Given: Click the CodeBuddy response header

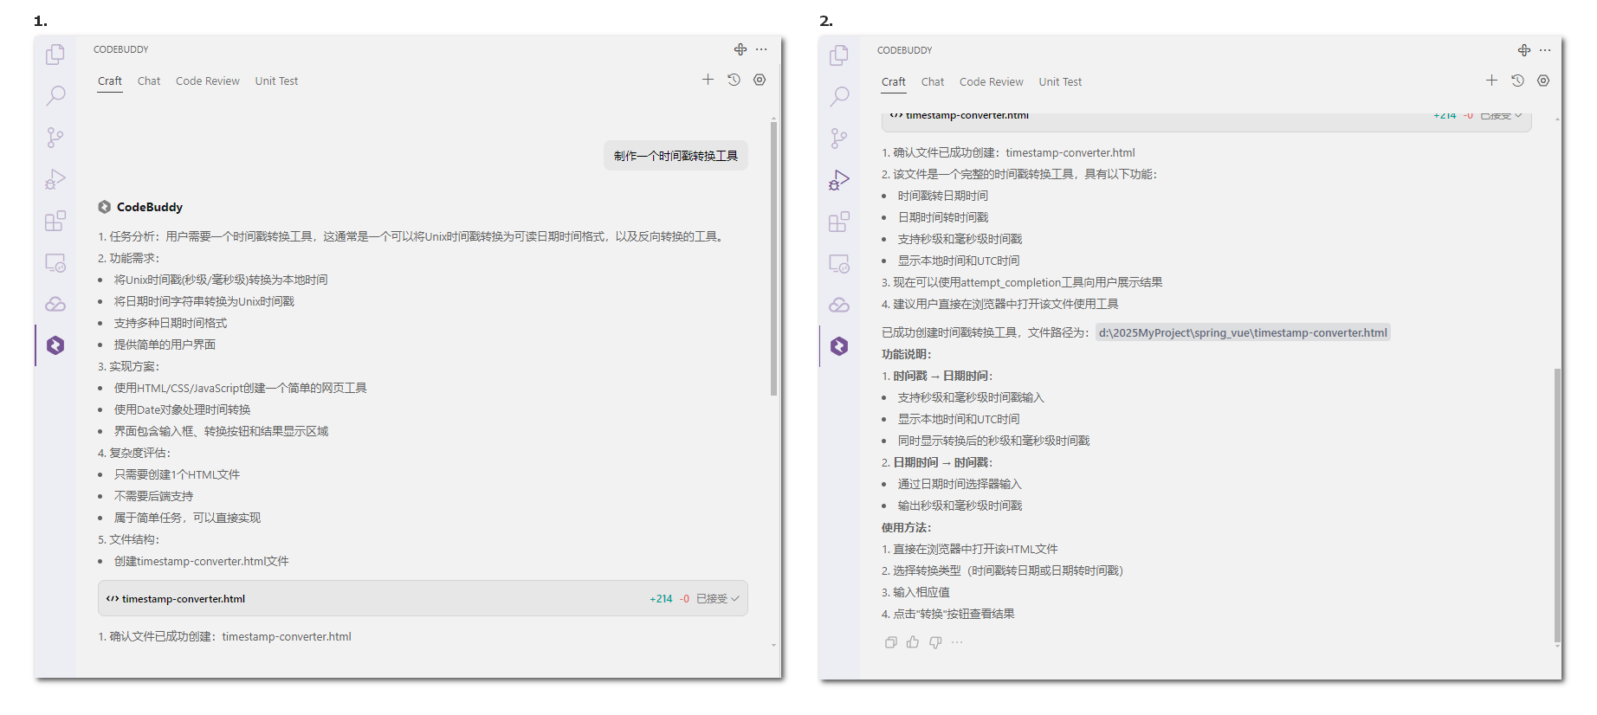Looking at the screenshot, I should pos(140,207).
